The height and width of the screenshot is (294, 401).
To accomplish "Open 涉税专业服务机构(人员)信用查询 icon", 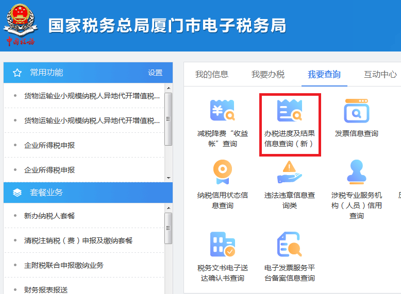I will point(356,172).
